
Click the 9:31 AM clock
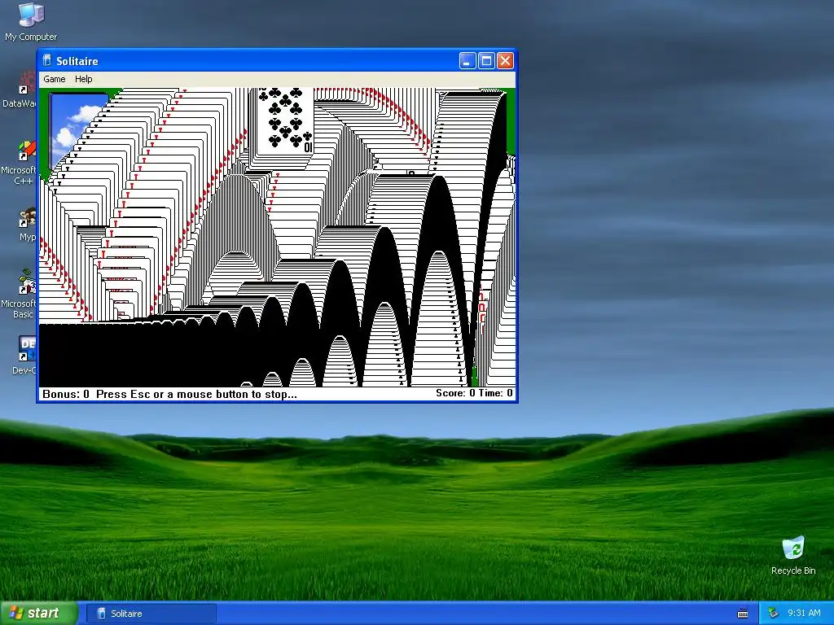804,614
